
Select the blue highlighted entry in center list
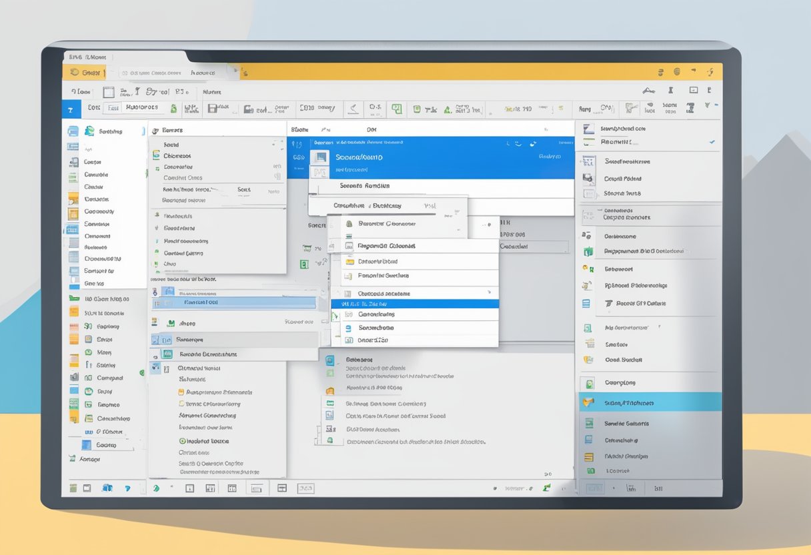pos(414,303)
